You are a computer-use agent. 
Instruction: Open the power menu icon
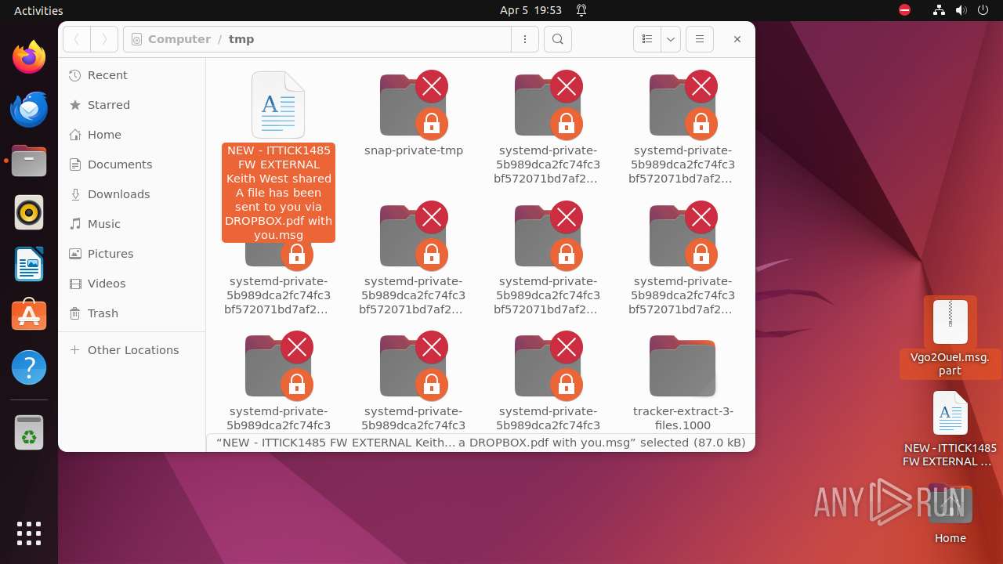click(x=983, y=10)
